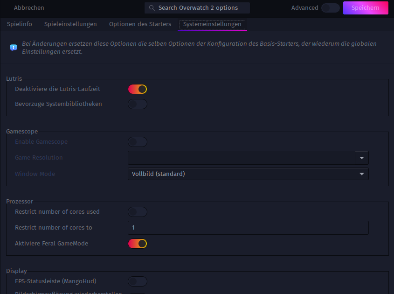
Task: Open Optionen des Starters tab
Action: coord(140,24)
